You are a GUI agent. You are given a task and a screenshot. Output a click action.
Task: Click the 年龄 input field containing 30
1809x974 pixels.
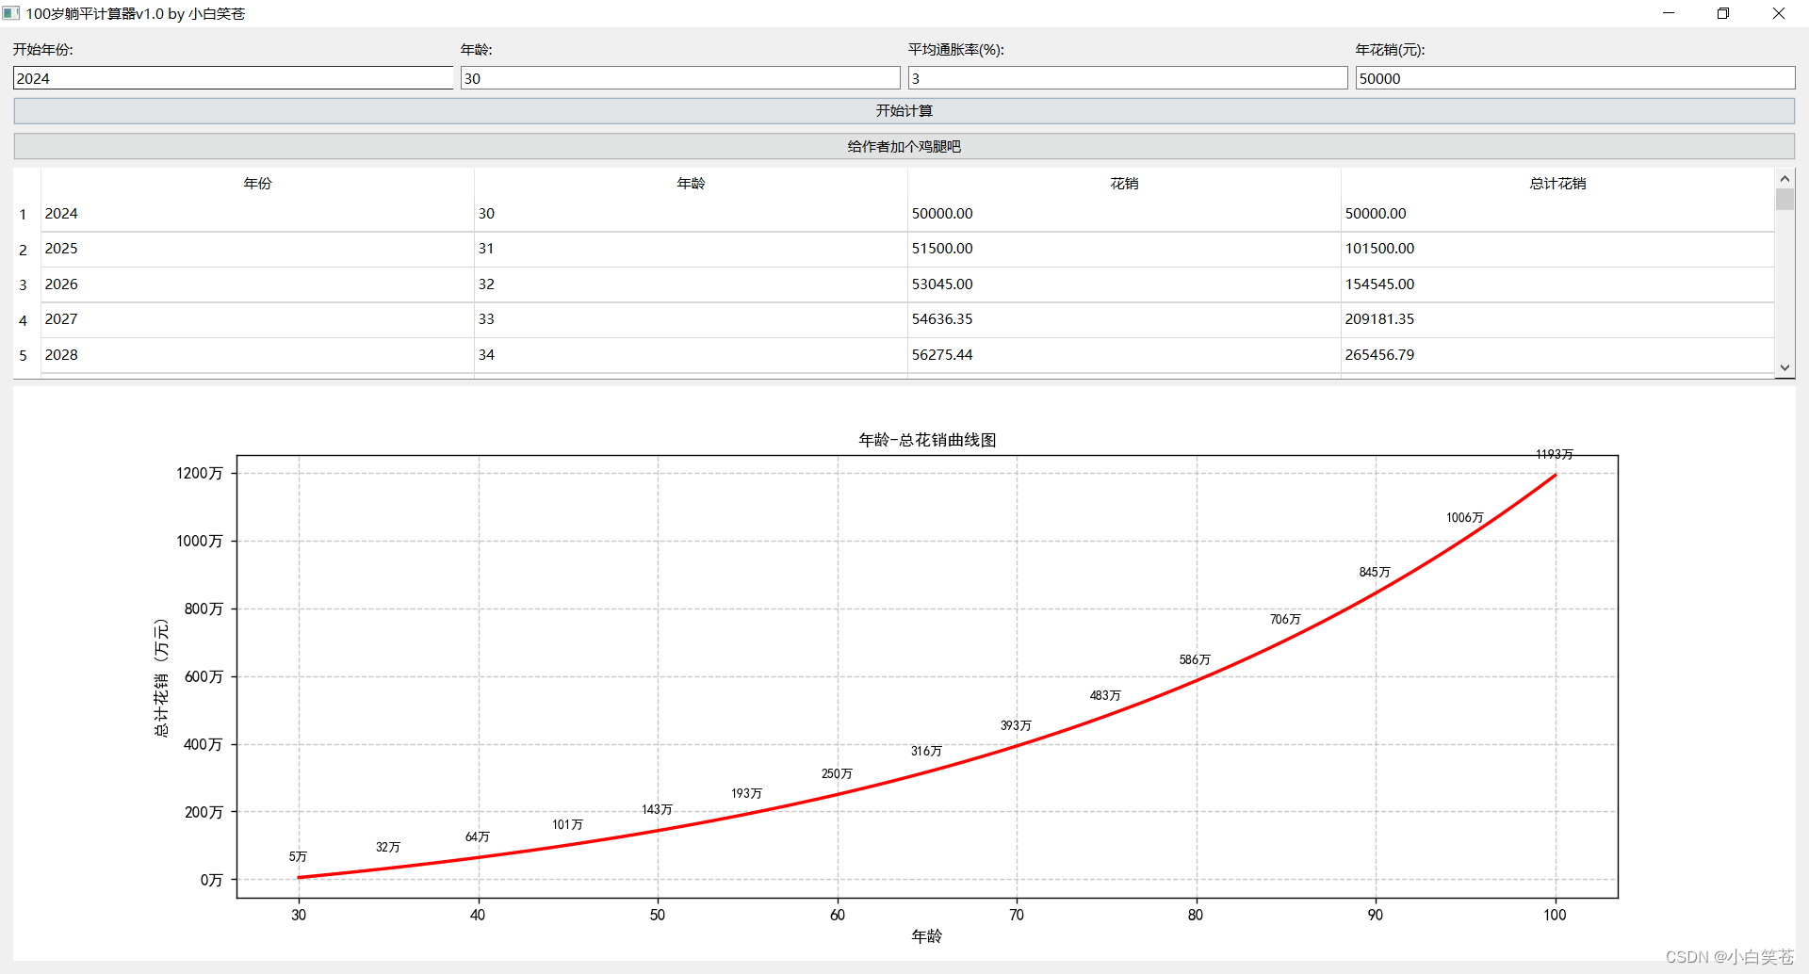click(x=680, y=78)
